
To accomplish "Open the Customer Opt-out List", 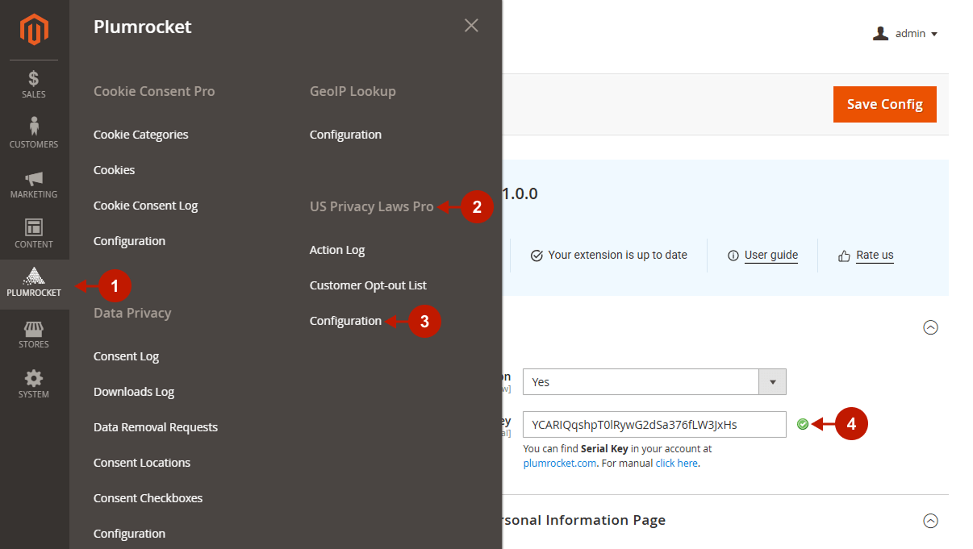I will [368, 285].
